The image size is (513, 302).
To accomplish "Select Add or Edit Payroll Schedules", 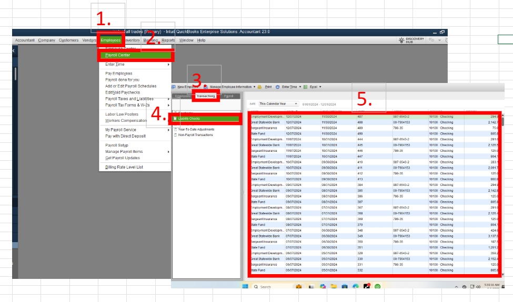I will pos(130,86).
